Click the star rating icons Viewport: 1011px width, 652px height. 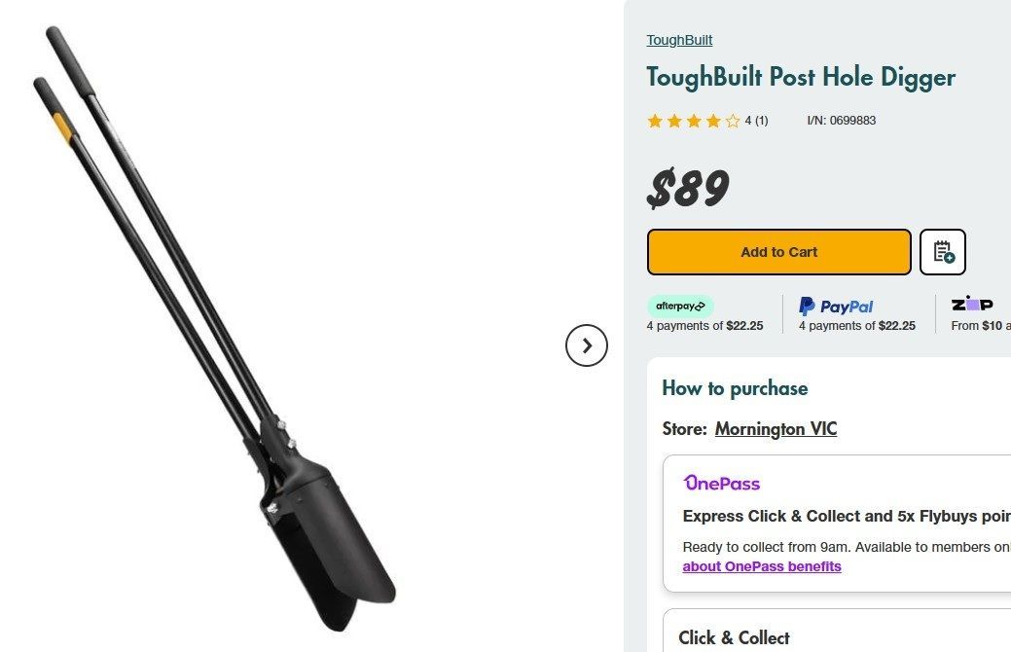[694, 121]
